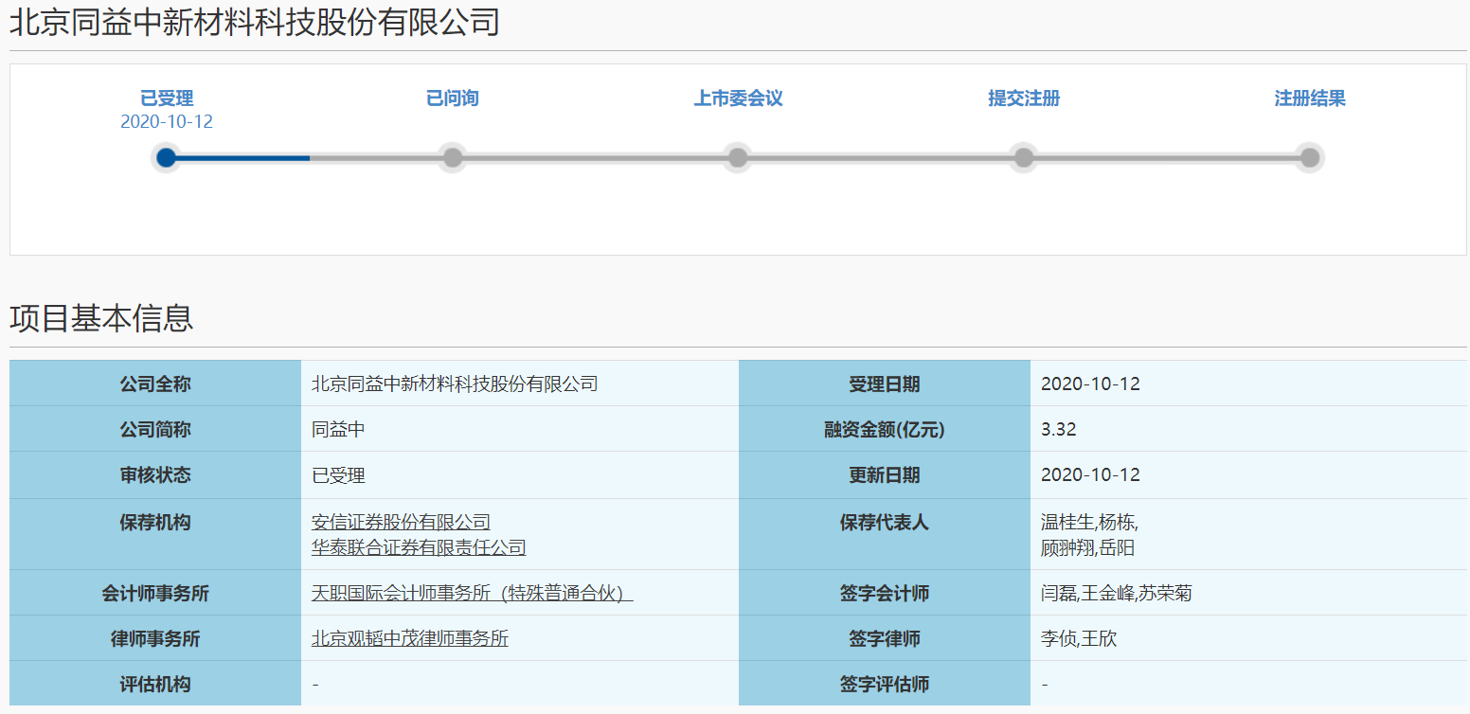This screenshot has height=714, width=1470.
Task: Select the 上市委会议 stage label
Action: tap(738, 98)
